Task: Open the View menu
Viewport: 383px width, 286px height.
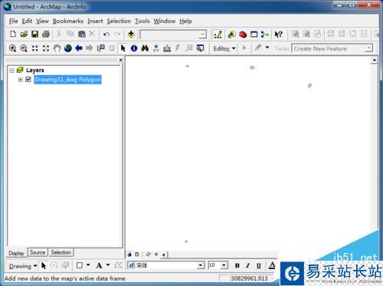Action: click(x=42, y=21)
